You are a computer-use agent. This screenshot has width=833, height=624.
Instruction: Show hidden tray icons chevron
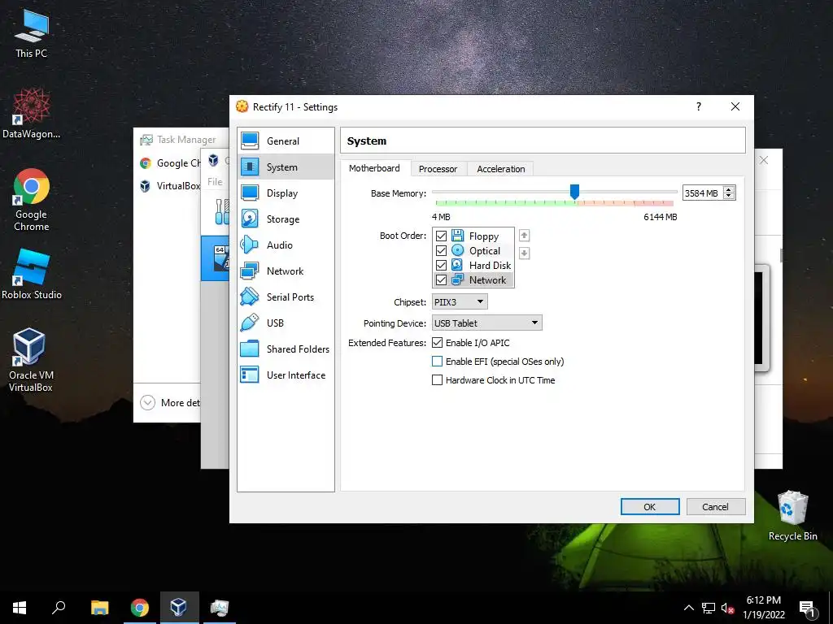tap(688, 608)
